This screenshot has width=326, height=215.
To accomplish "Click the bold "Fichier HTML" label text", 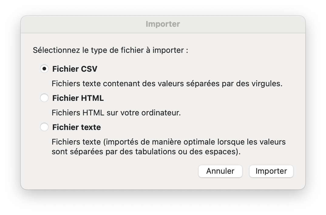I will point(78,98).
